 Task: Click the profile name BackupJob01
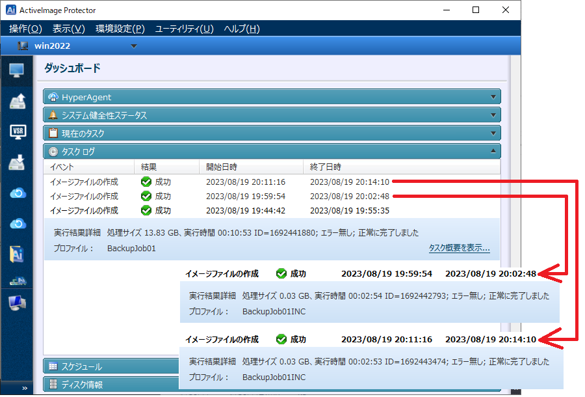click(x=131, y=249)
